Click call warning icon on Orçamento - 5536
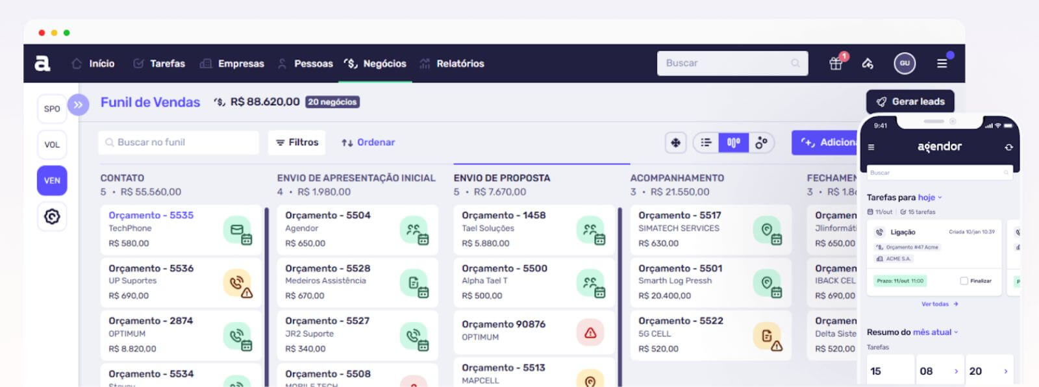The height and width of the screenshot is (387, 1039). 238,283
